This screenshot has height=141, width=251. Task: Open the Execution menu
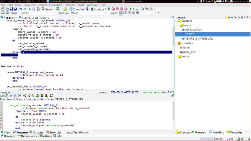pyautogui.click(x=56, y=5)
